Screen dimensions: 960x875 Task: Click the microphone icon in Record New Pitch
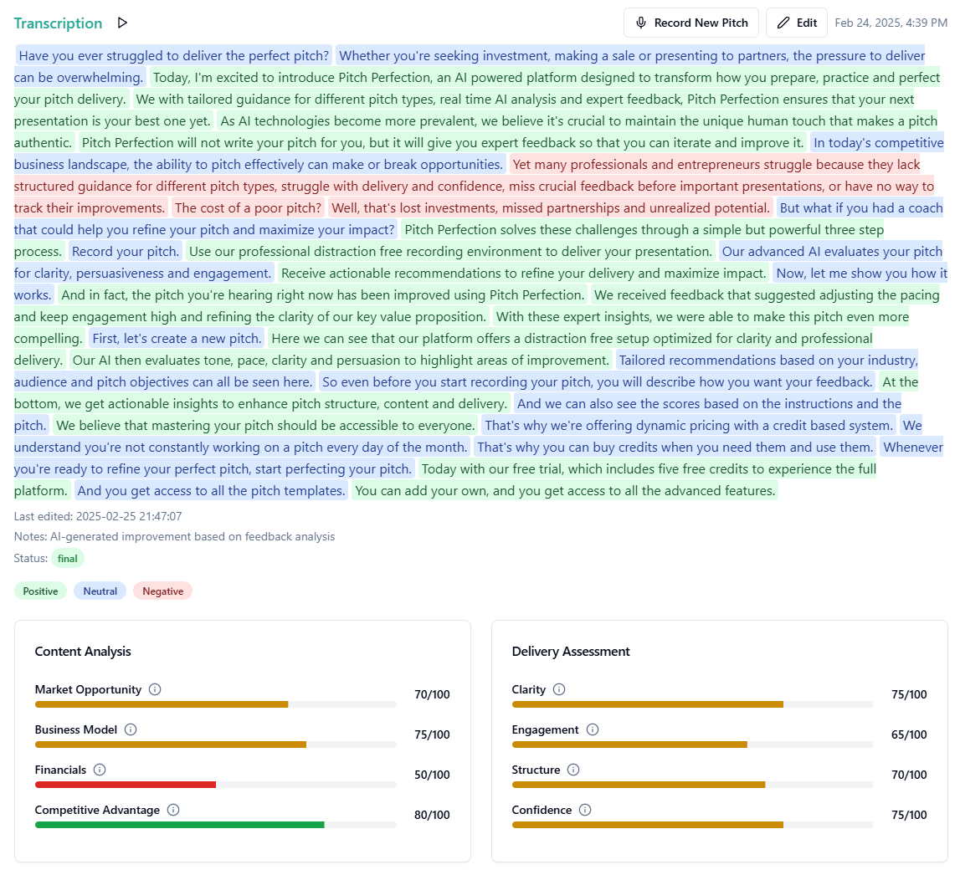tap(641, 23)
